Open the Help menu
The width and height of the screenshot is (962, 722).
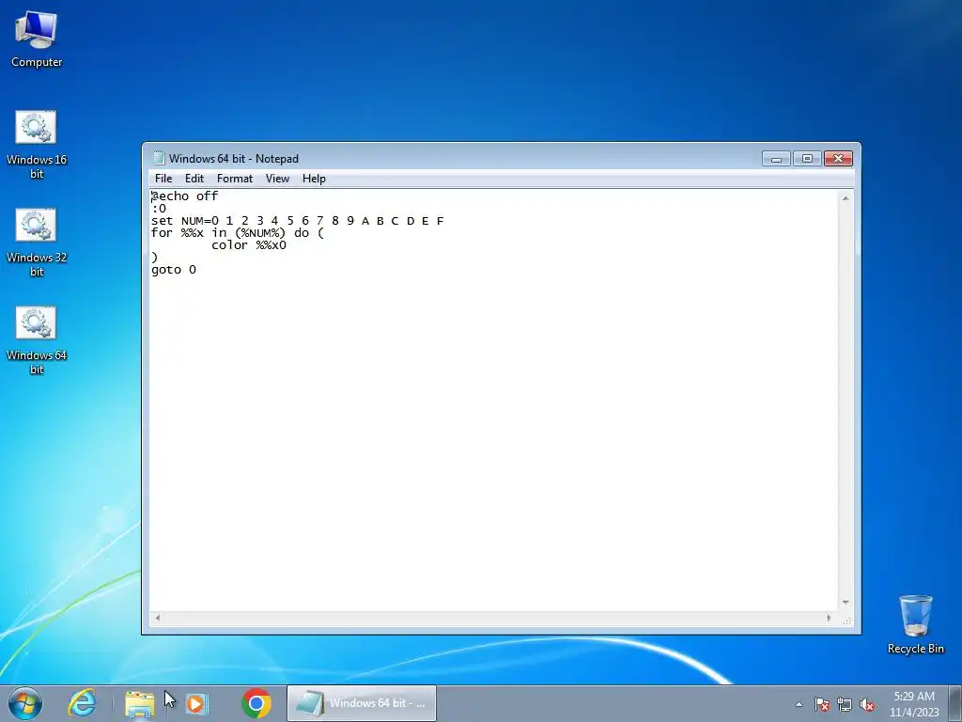(x=314, y=179)
